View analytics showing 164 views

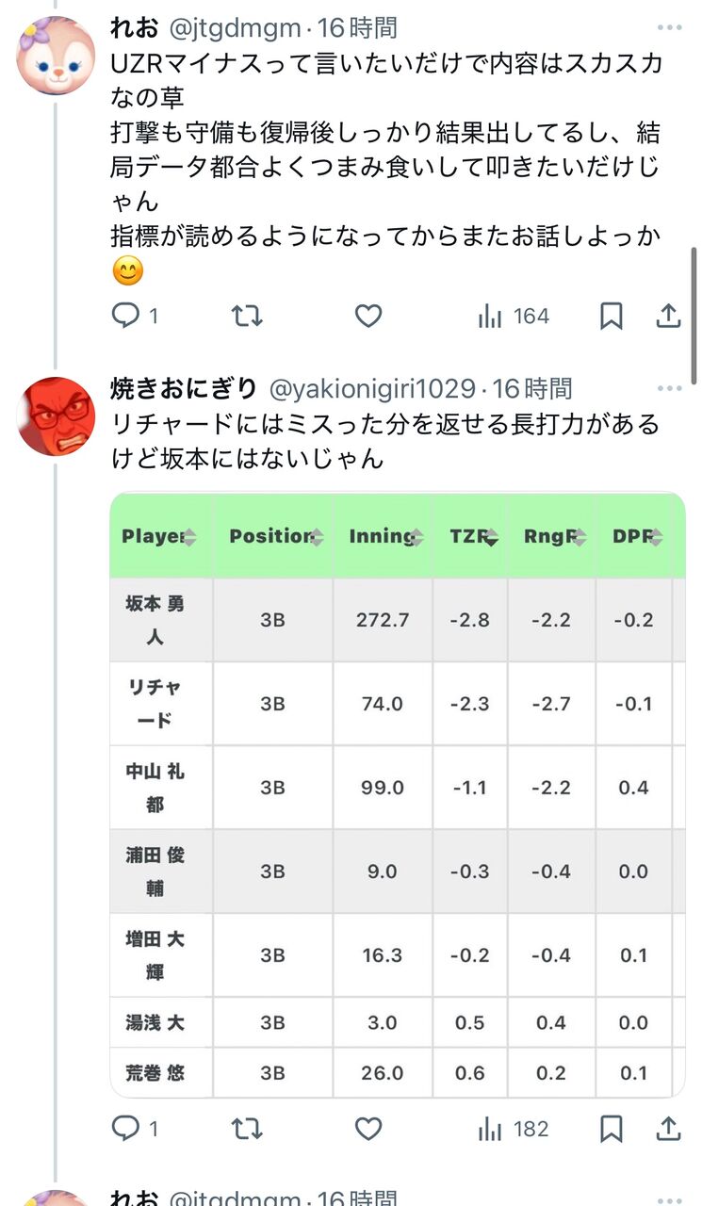[x=514, y=317]
